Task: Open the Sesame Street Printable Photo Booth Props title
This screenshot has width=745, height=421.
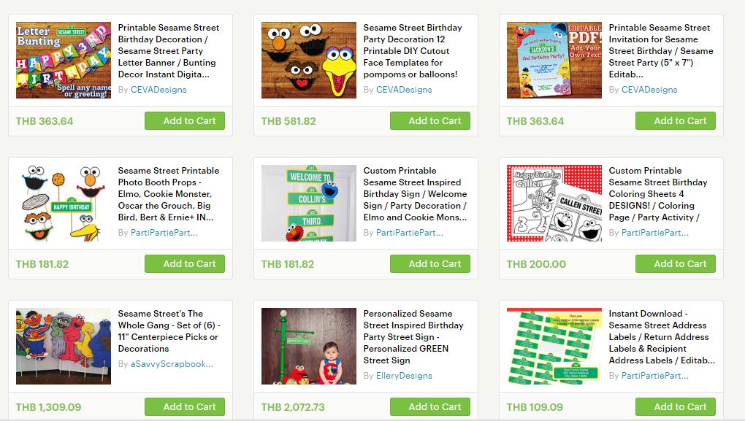Action: coord(169,193)
